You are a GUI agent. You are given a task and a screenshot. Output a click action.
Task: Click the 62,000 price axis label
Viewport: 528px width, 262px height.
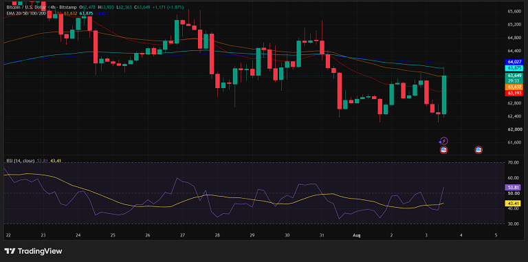pyautogui.click(x=514, y=129)
